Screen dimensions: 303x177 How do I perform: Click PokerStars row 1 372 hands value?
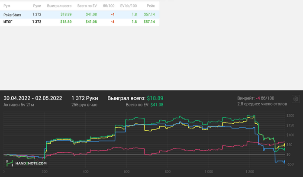37,14
